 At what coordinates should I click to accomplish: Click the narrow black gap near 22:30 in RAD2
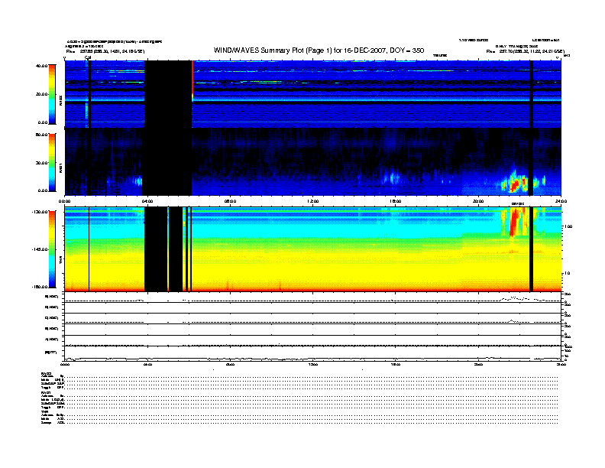coord(531,94)
